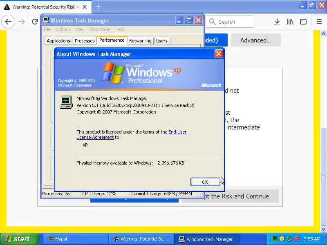Open the browser Library icon
This screenshot has height=245, width=327.
[x=290, y=22]
